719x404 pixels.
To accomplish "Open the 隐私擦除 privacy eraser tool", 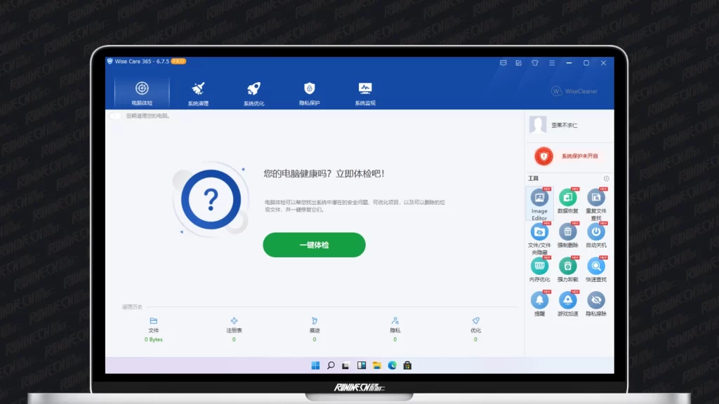I will (596, 301).
